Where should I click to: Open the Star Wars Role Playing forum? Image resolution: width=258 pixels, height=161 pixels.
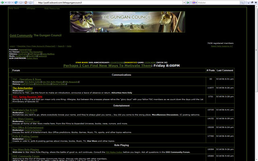[x=26, y=149]
